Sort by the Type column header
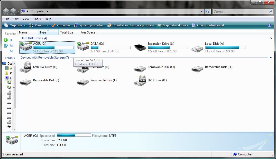Image resolution: width=276 pixels, height=159 pixels. (x=48, y=32)
